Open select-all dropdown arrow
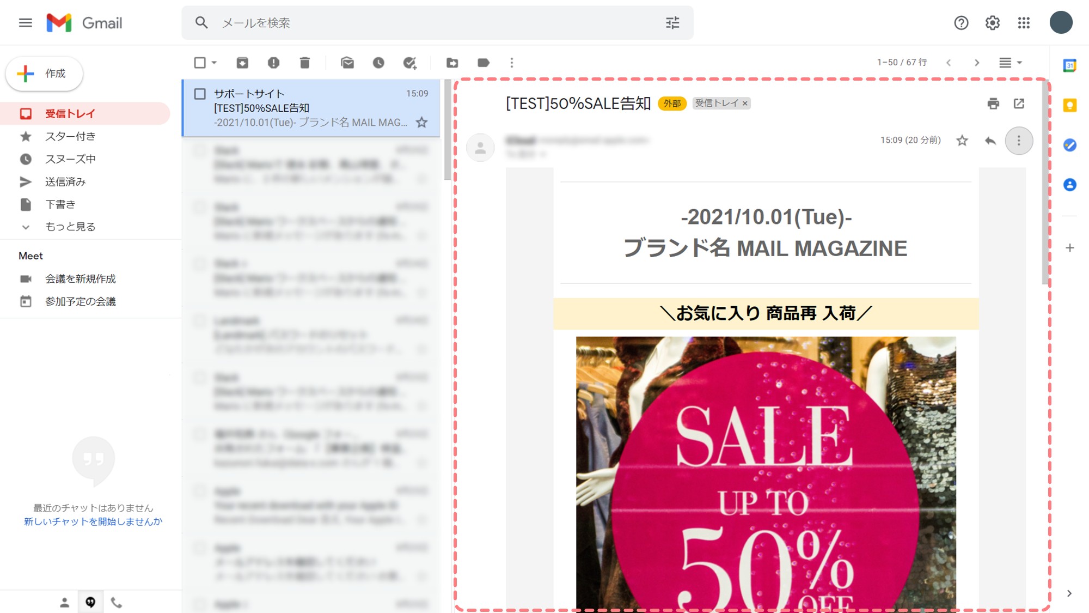The height and width of the screenshot is (613, 1089). (x=214, y=63)
